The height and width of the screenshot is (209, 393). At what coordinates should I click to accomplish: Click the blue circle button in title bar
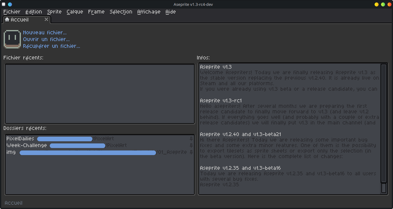pos(10,4)
